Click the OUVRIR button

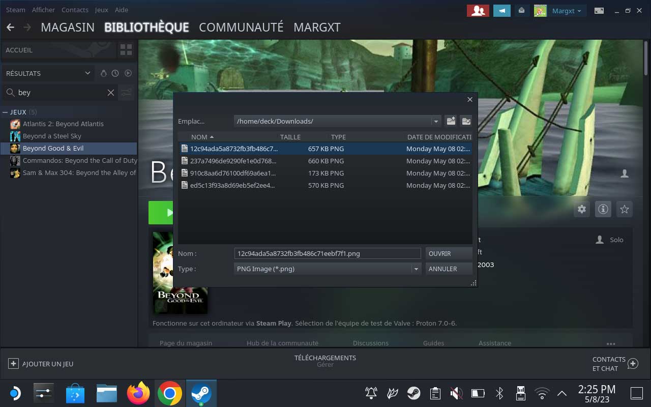click(449, 253)
